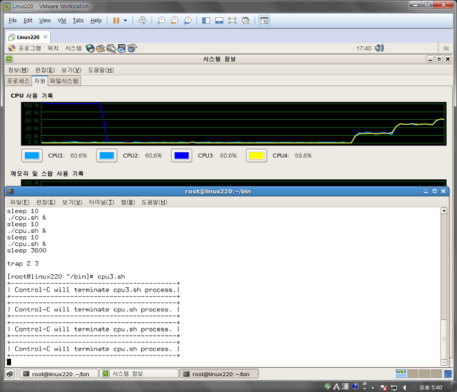This screenshot has height=392, width=457.
Task: Toggle the thumbnail bar view
Action: point(219,21)
